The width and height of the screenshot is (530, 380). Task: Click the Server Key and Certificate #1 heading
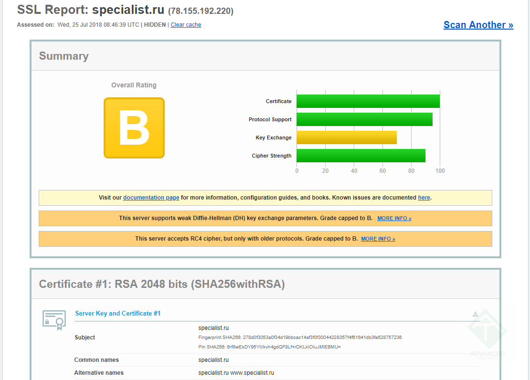click(x=117, y=313)
